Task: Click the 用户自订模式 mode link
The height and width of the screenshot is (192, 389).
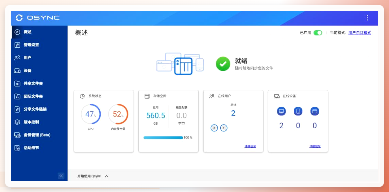Action: 360,33
